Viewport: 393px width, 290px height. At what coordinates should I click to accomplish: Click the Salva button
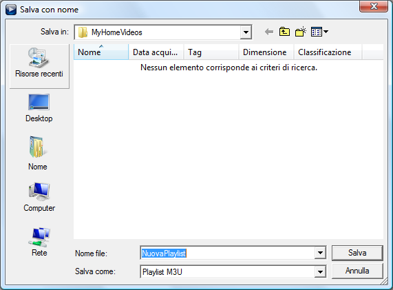[x=357, y=253]
